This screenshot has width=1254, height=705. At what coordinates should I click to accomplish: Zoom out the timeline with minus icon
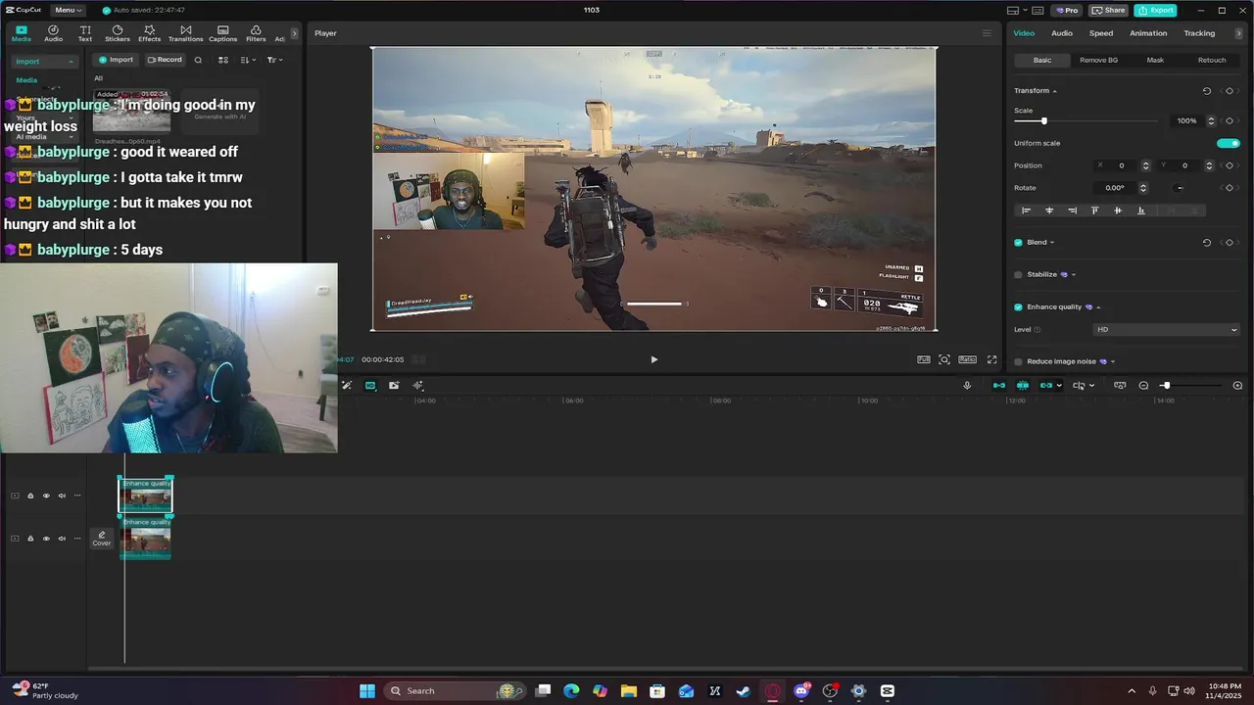click(x=1143, y=386)
